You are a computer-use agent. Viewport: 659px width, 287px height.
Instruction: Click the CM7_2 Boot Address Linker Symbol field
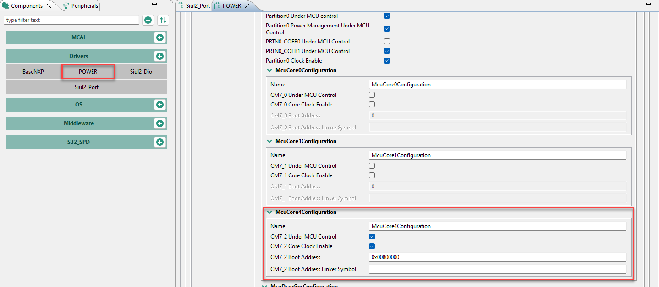(498, 269)
